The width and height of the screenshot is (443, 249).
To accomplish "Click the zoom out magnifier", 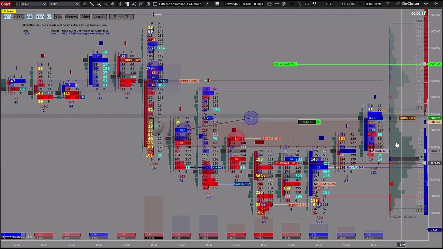I will pos(106,4).
